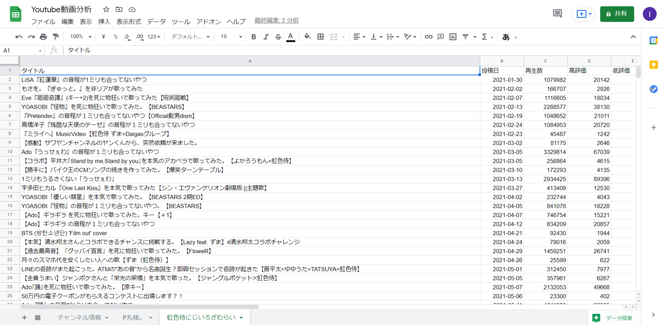Add a new sheet with the plus icon

24,317
